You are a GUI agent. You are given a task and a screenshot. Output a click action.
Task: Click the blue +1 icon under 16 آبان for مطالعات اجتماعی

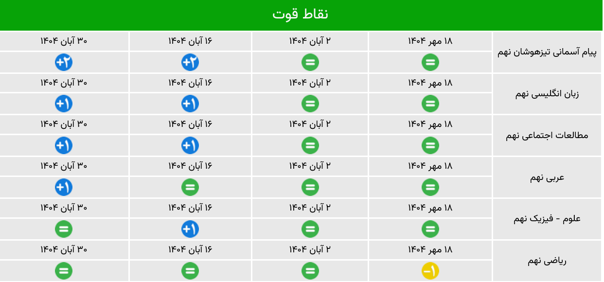(190, 145)
